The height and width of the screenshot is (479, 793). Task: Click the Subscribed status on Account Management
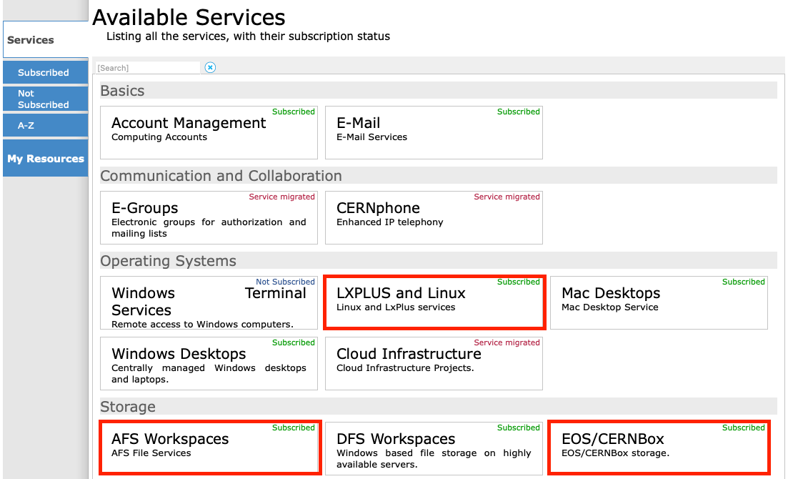tap(294, 112)
